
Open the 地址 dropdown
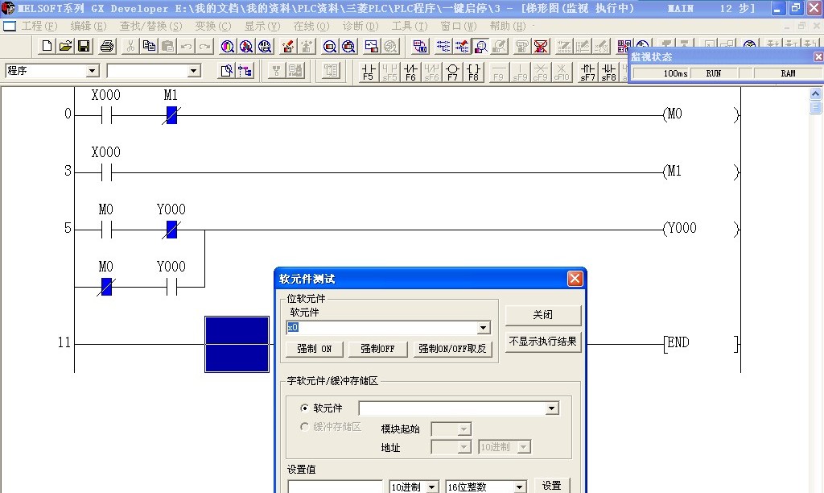click(x=463, y=447)
